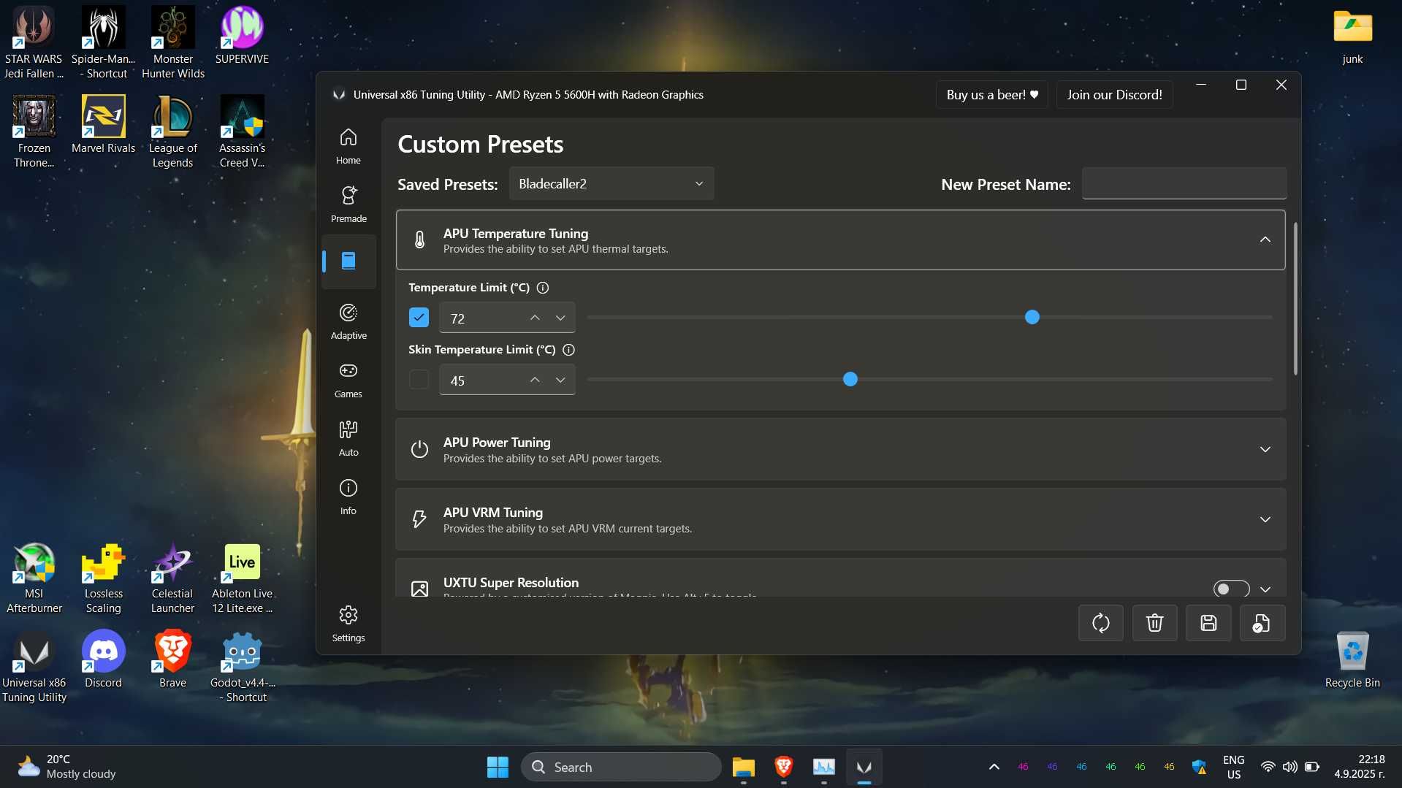Screen dimensions: 1402x788
Task: Select the Brave desktop icon
Action: [x=172, y=659]
